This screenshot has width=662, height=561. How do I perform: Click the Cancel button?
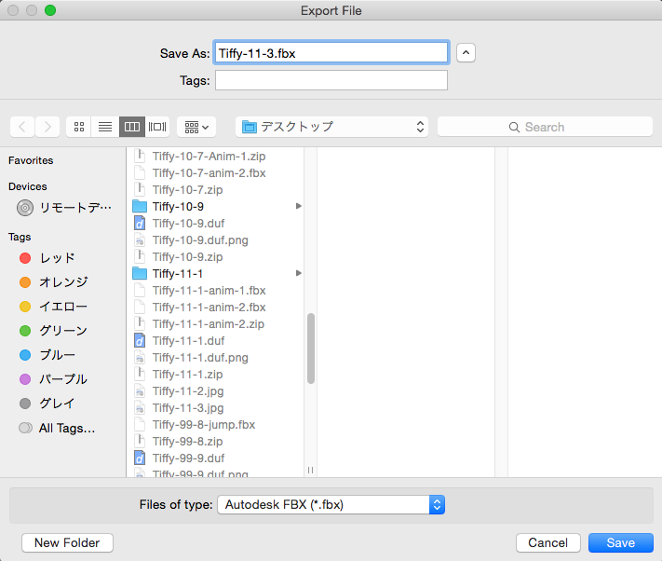(x=548, y=543)
